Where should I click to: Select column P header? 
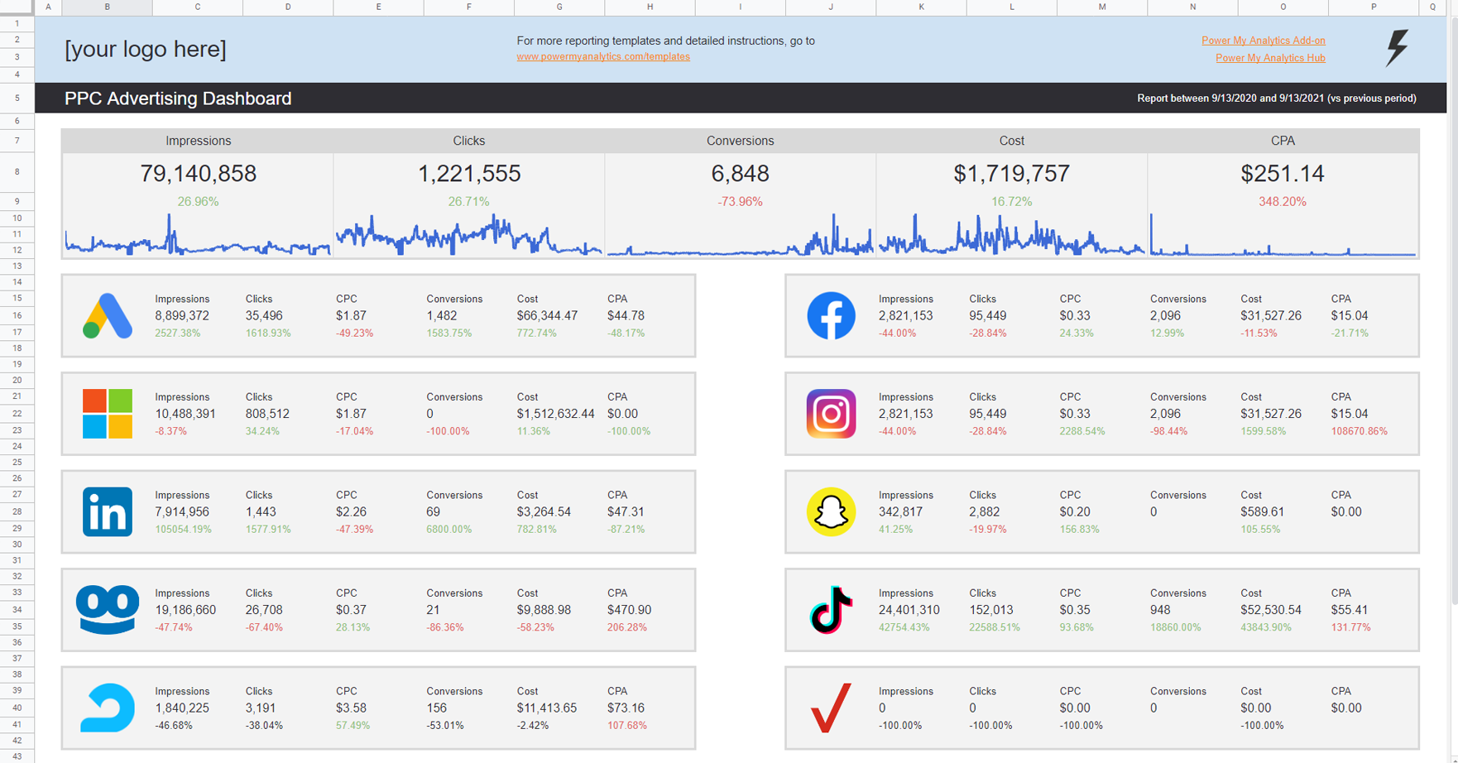click(1374, 7)
